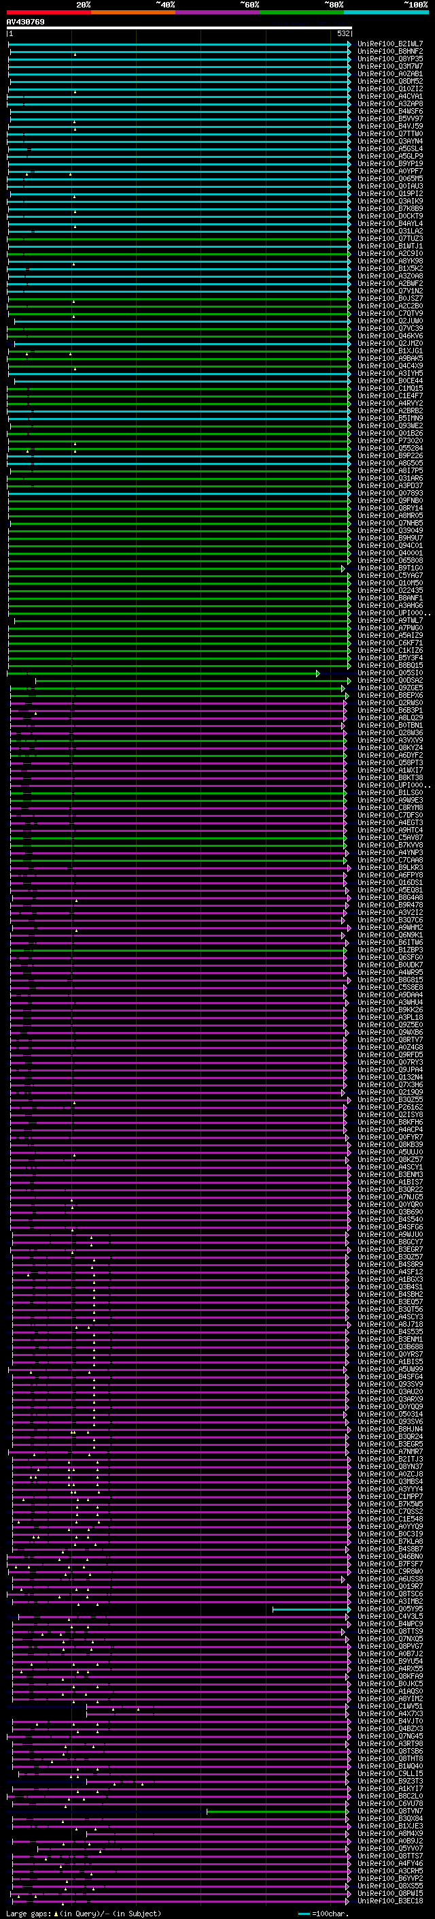Click the cyan ~100% identity legend bar
The image size is (435, 1919).
coord(386,12)
